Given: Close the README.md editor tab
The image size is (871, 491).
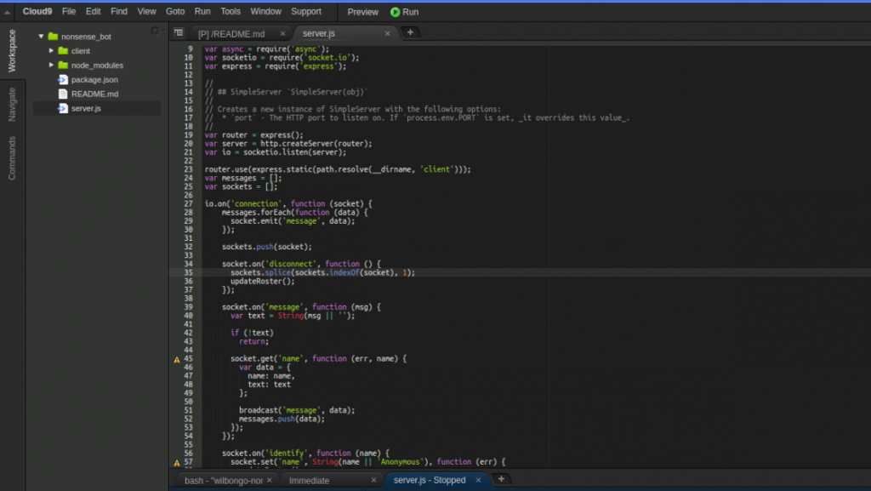Looking at the screenshot, I should 282,34.
